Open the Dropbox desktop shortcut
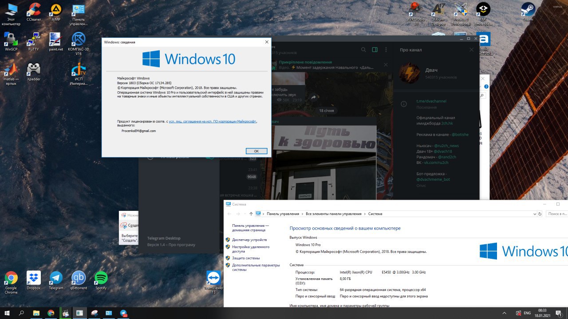The height and width of the screenshot is (319, 568). (33, 280)
